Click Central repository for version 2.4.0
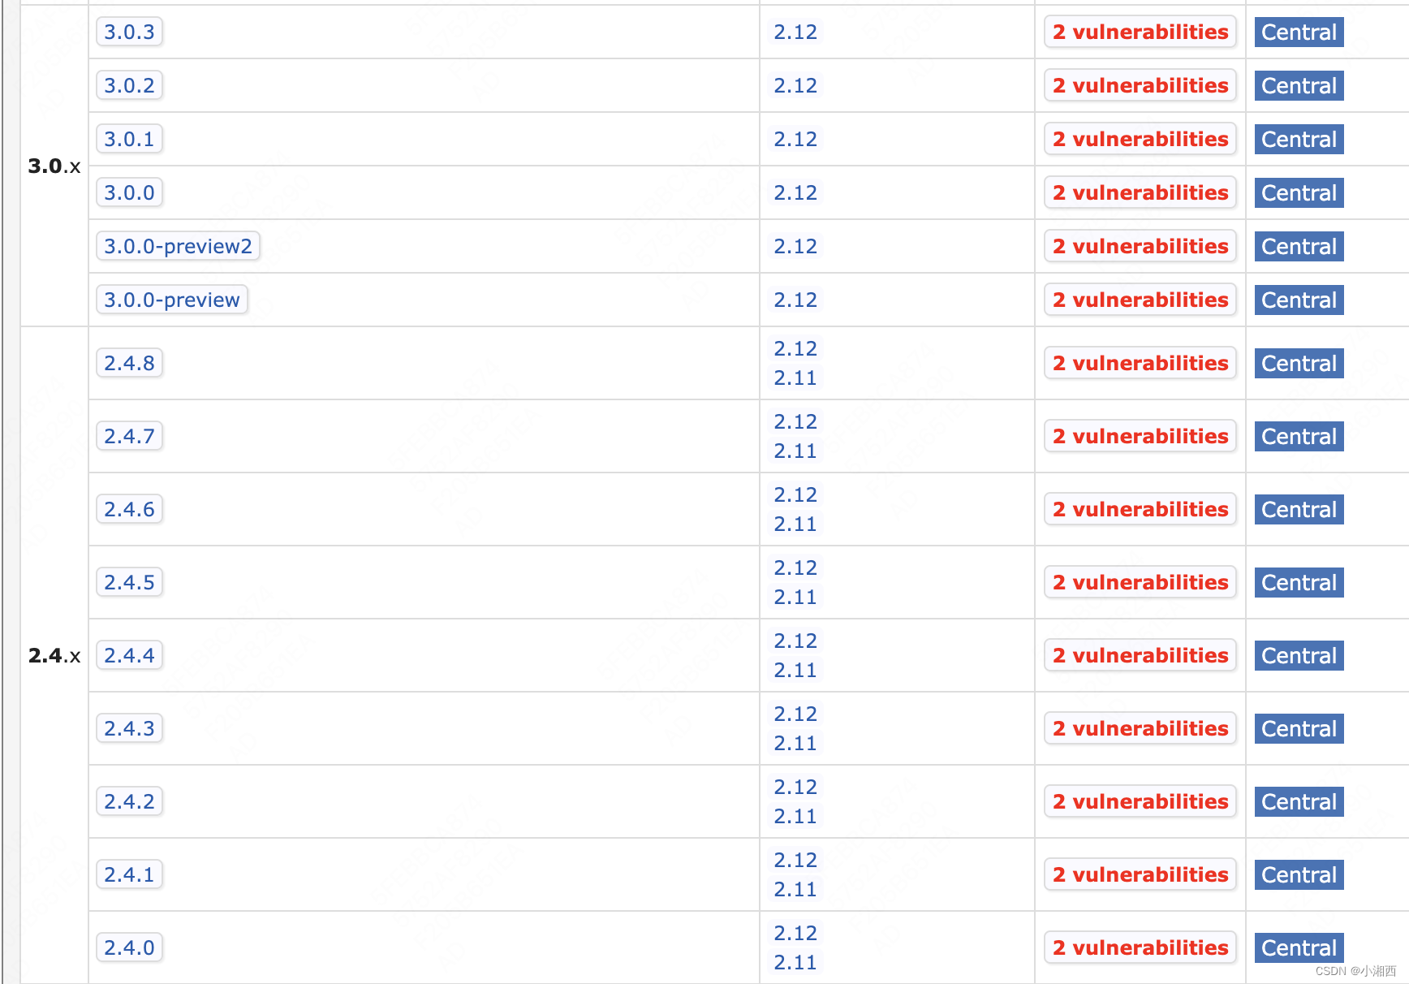 pyautogui.click(x=1299, y=947)
